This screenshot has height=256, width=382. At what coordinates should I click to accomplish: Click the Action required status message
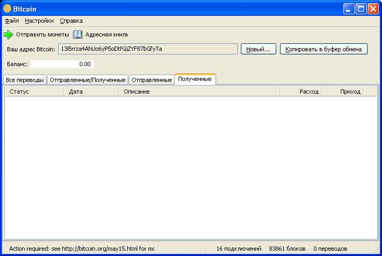81,249
